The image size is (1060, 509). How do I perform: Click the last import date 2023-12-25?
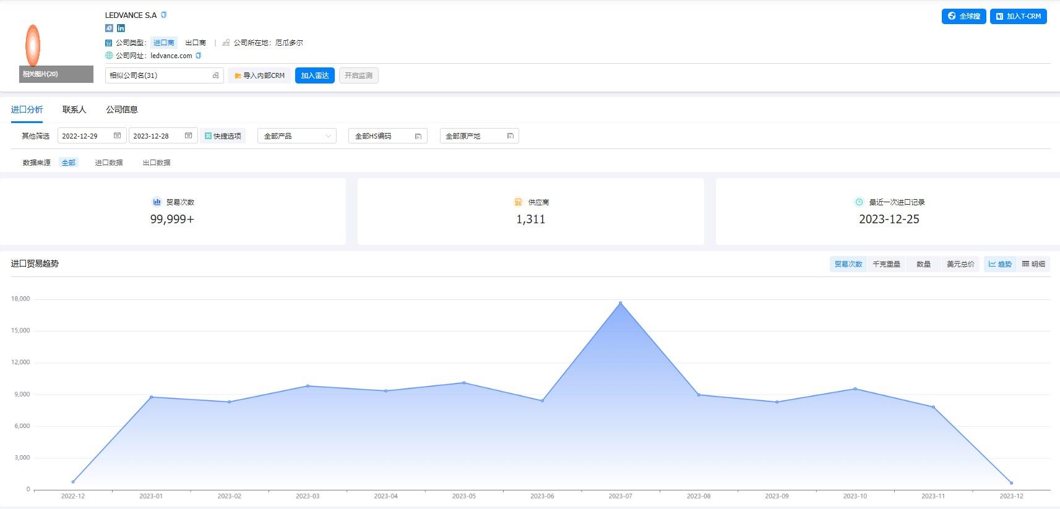[889, 219]
